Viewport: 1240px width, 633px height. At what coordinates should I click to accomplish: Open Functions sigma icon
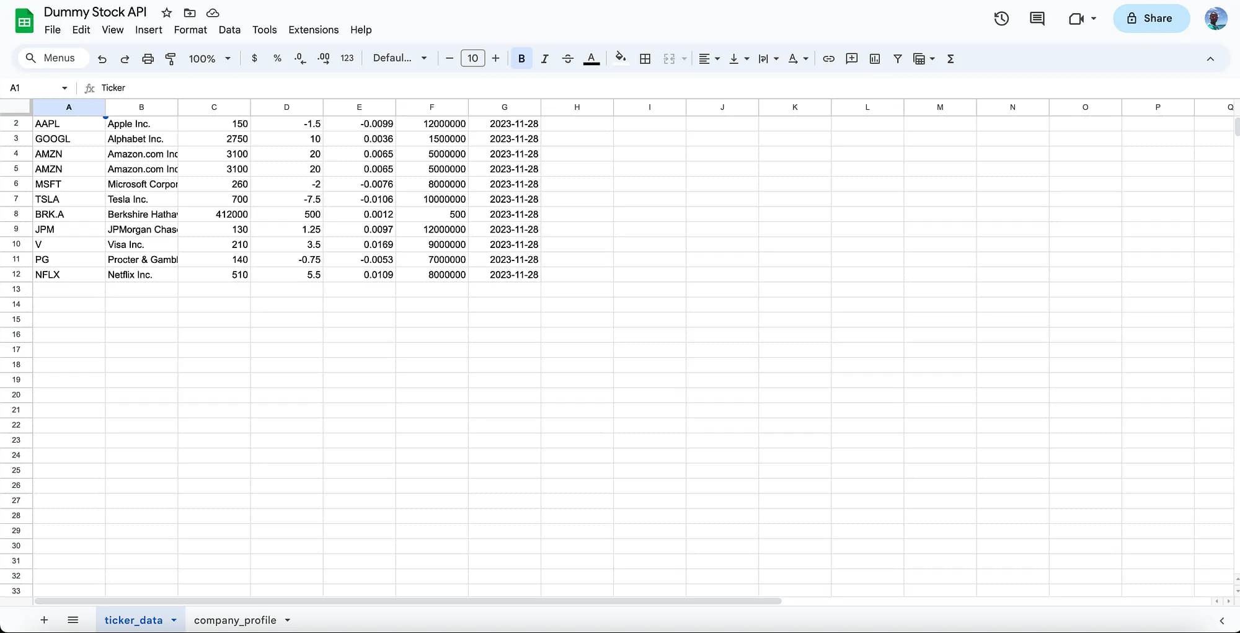950,58
